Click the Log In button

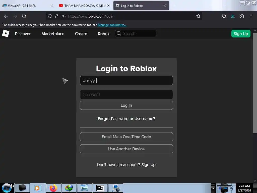[126, 105]
